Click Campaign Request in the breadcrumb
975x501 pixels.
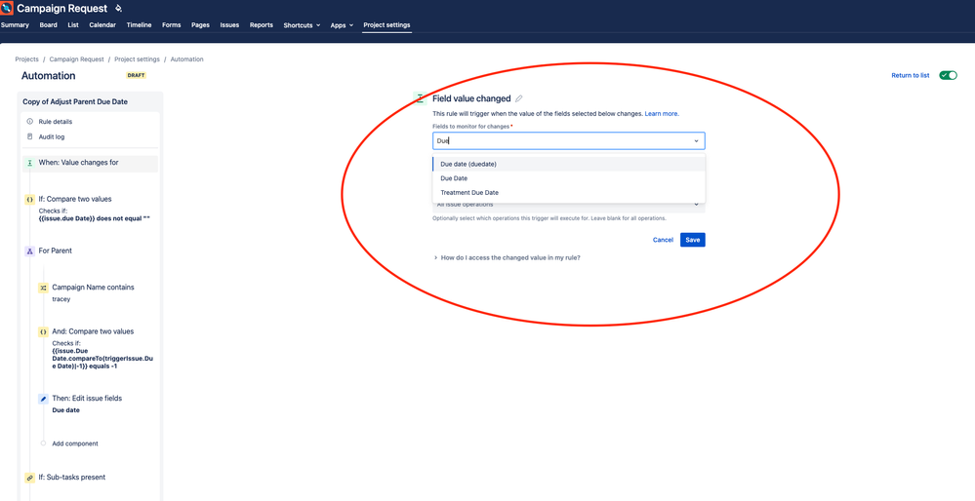(76, 59)
